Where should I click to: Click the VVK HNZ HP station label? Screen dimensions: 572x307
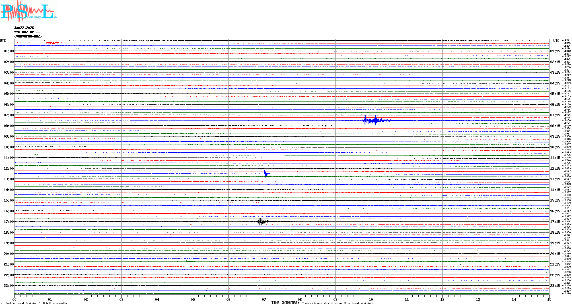coord(27,32)
